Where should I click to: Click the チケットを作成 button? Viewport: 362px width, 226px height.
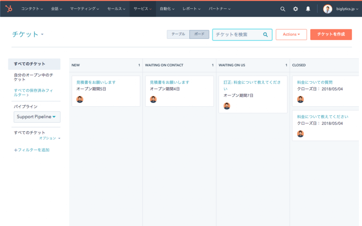tap(331, 34)
